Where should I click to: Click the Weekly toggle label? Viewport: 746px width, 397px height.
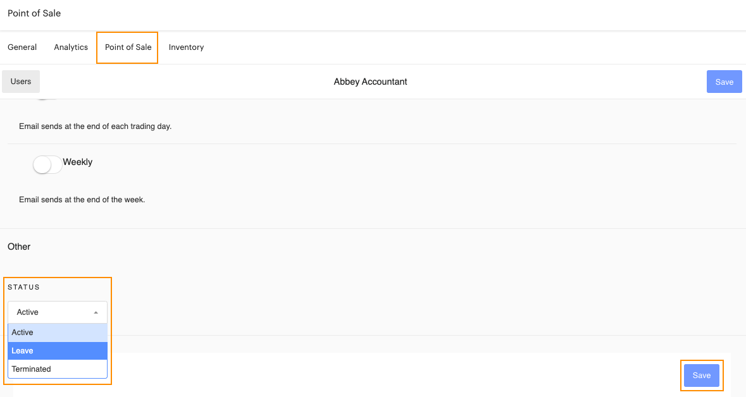(x=77, y=162)
